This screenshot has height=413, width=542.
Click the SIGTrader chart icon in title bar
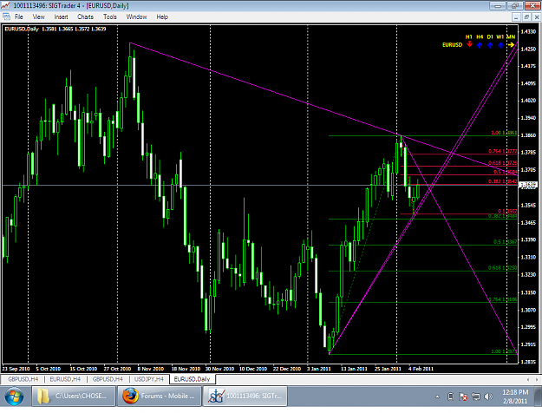(5, 5)
